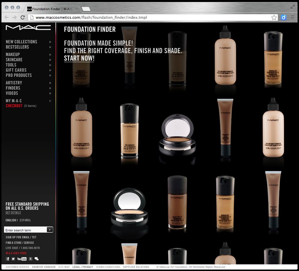Image resolution: width=299 pixels, height=271 pixels.
Task: Open the chat bubbles icon in sidebar
Action: [x=36, y=259]
